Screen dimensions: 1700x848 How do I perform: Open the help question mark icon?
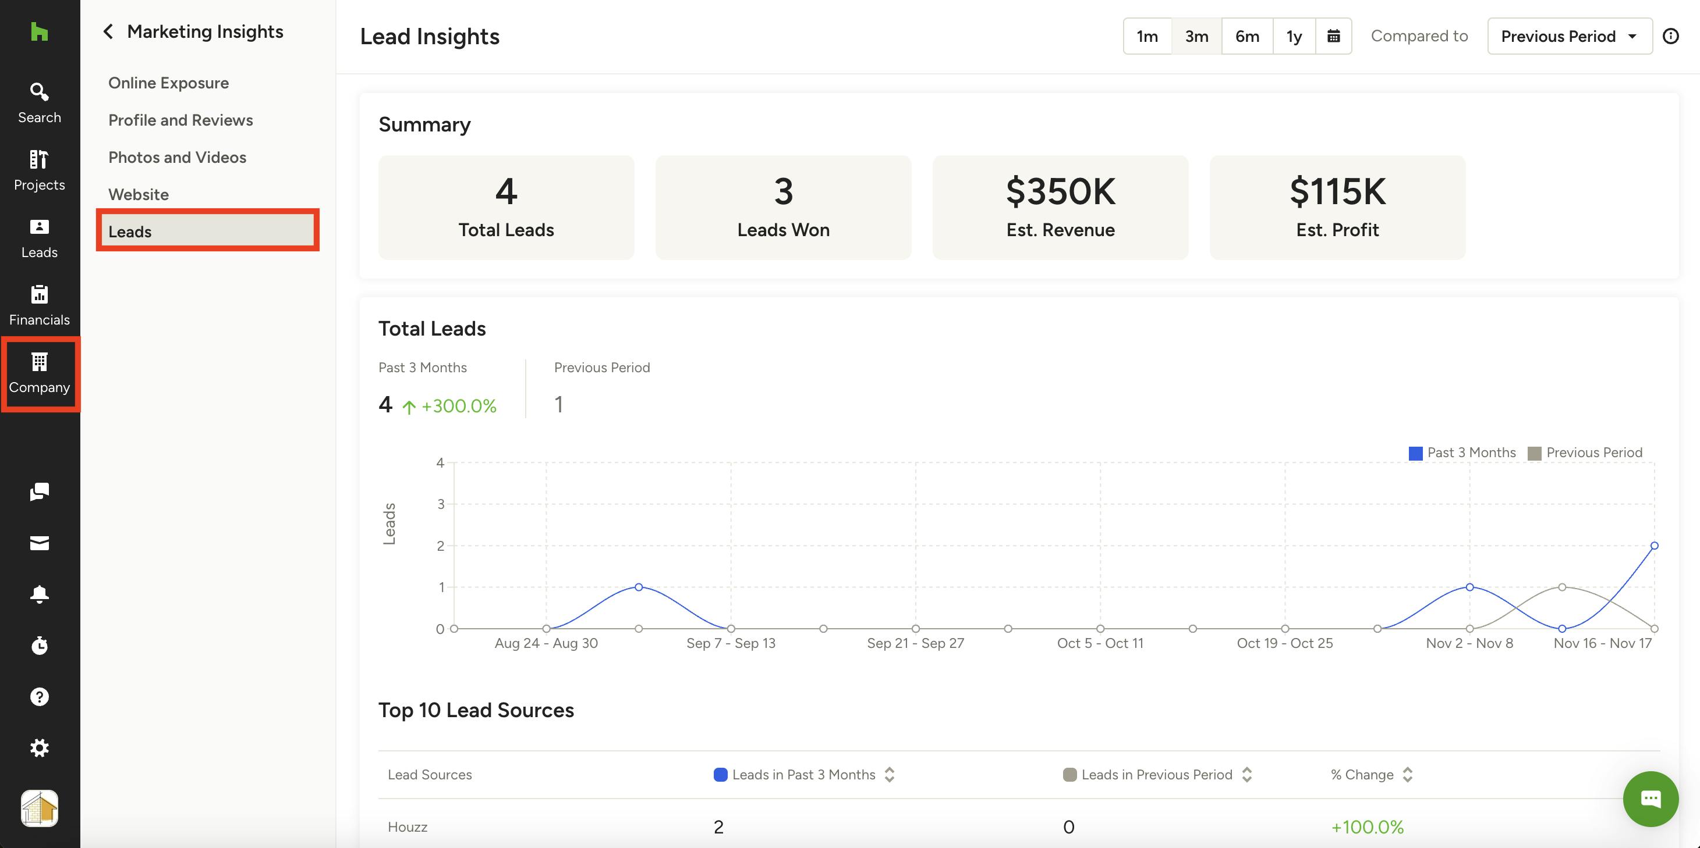(39, 696)
